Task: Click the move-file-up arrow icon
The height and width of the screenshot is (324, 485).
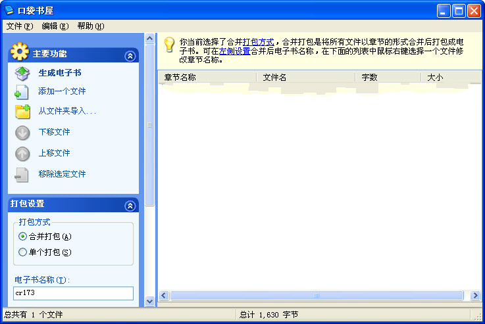Action: click(22, 154)
